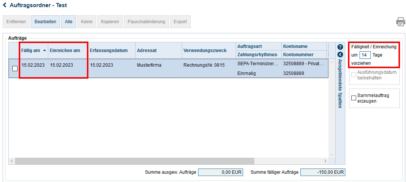
Task: Click the Kontonummer column header
Action: (x=304, y=55)
